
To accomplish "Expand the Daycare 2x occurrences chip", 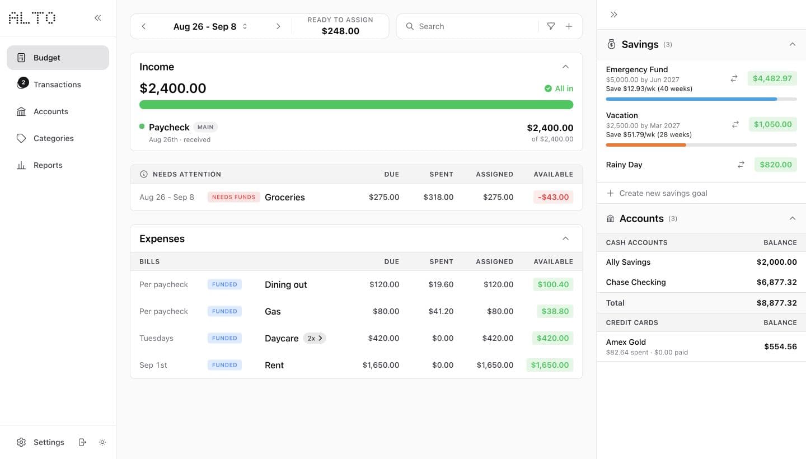I will 315,338.
